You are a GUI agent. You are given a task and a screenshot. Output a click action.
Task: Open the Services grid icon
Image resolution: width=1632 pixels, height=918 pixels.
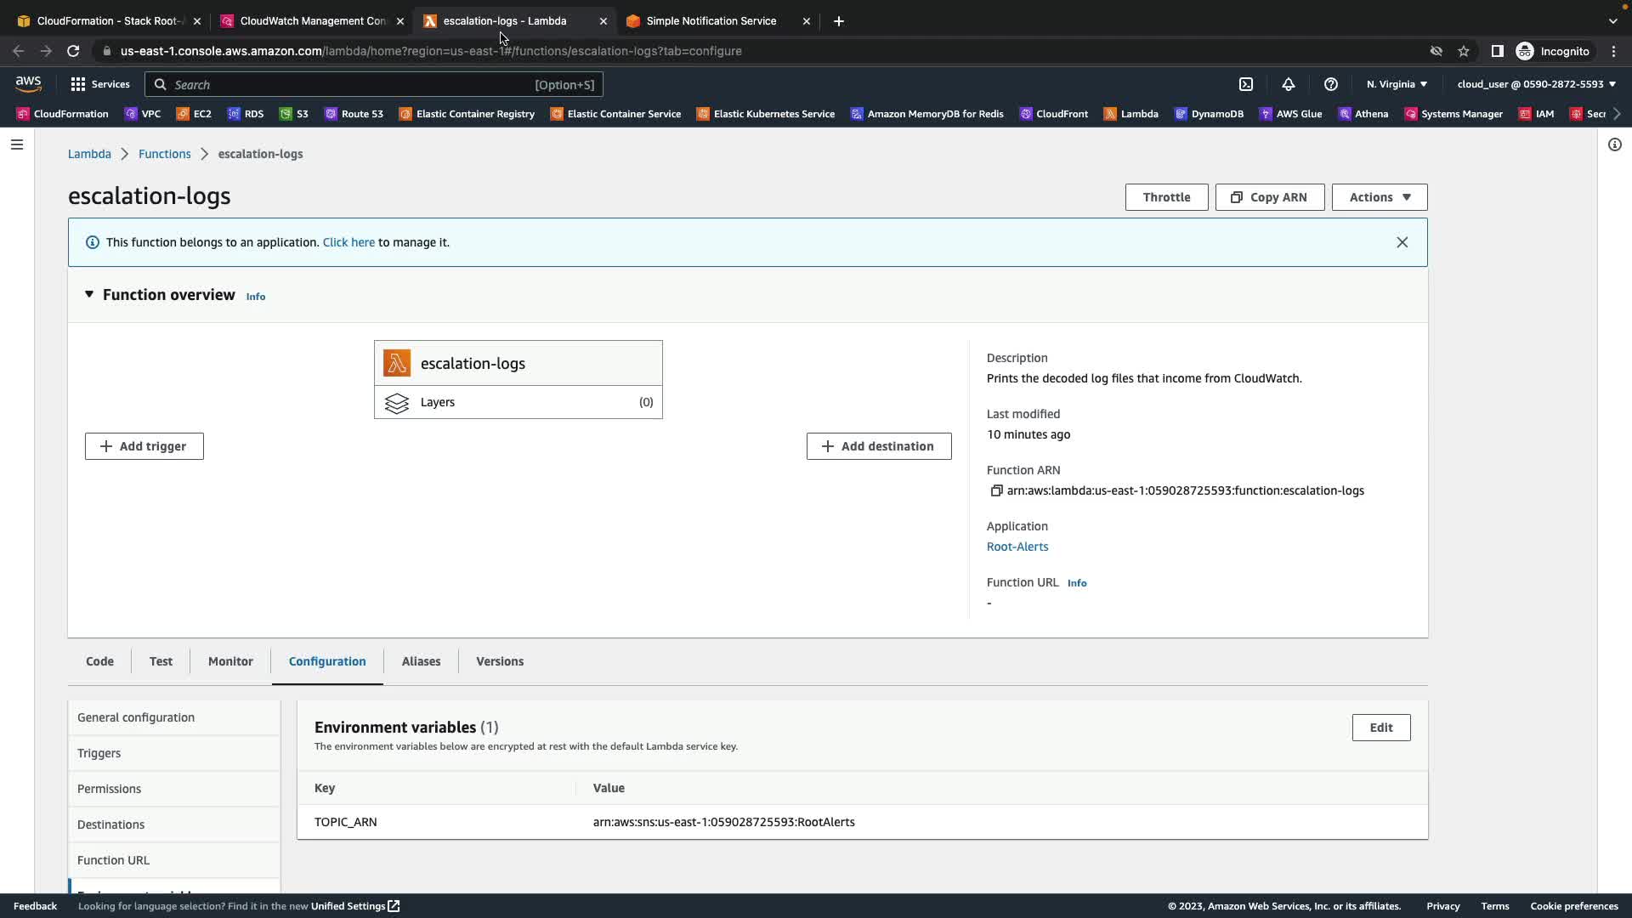click(78, 84)
